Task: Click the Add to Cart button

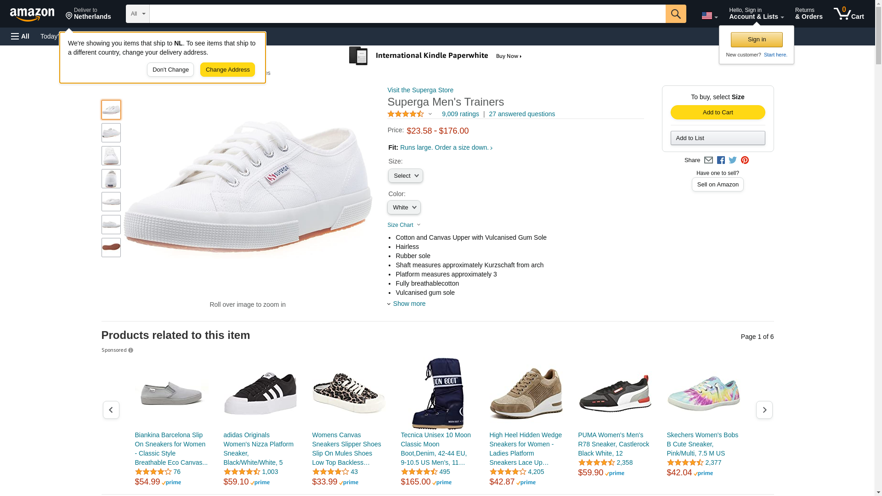Action: coord(718,113)
